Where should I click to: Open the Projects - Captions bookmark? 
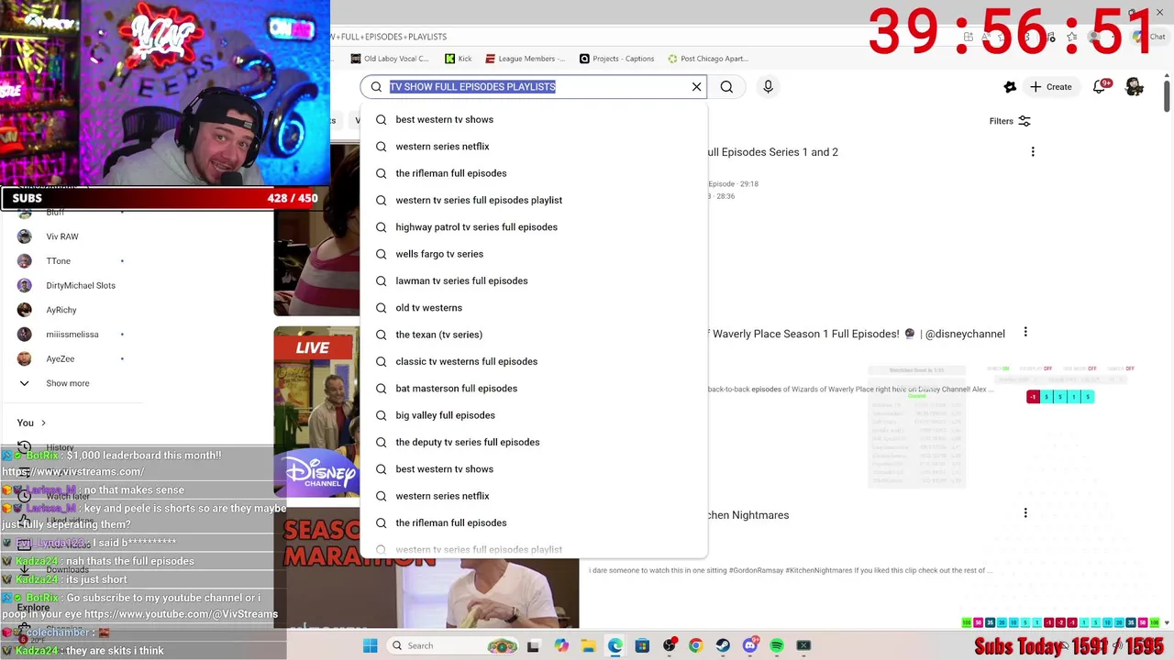pyautogui.click(x=616, y=59)
